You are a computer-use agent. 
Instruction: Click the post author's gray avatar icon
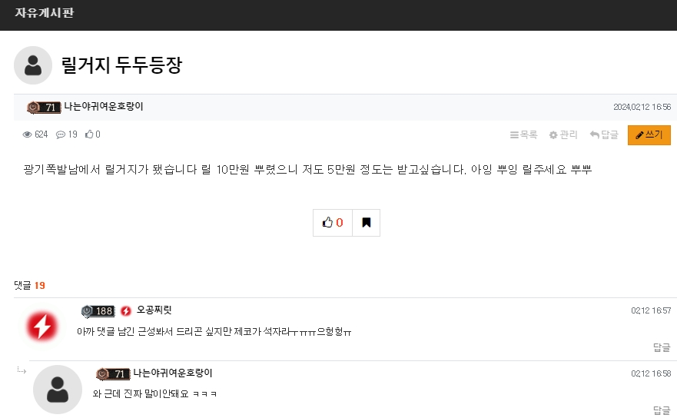(x=33, y=65)
